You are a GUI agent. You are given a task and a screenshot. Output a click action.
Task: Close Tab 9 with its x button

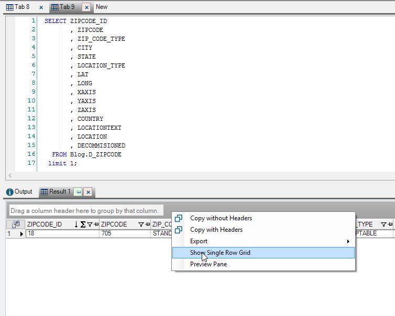pyautogui.click(x=86, y=7)
